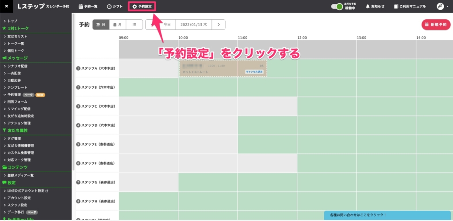This screenshot has width=453, height=221.
Task: Expand the シナリオ配信 sidebar item
Action: click(x=5, y=66)
